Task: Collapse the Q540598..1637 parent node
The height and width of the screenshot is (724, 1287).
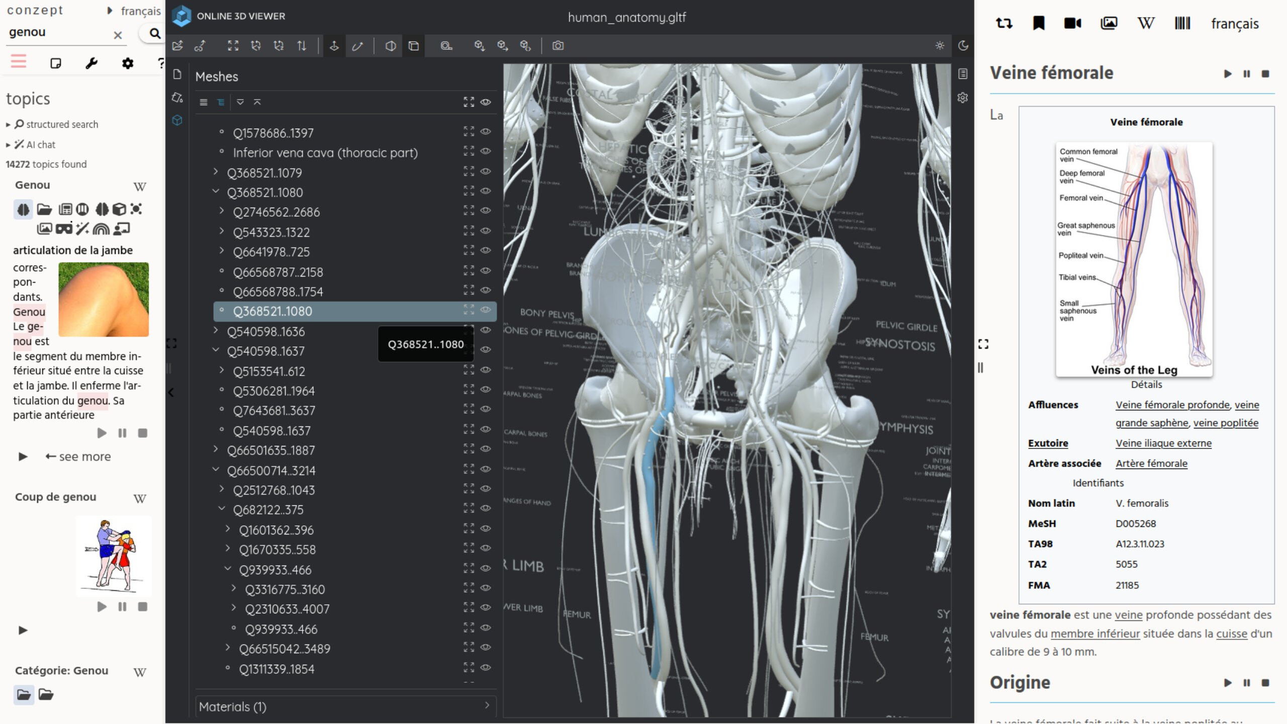Action: click(216, 350)
